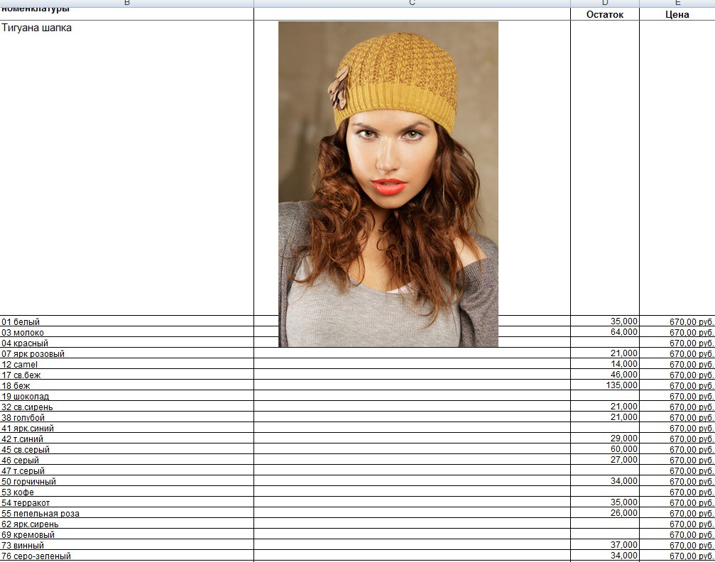This screenshot has width=715, height=562.
Task: Click stock value 46,000 for 17 св.беж
Action: point(605,374)
